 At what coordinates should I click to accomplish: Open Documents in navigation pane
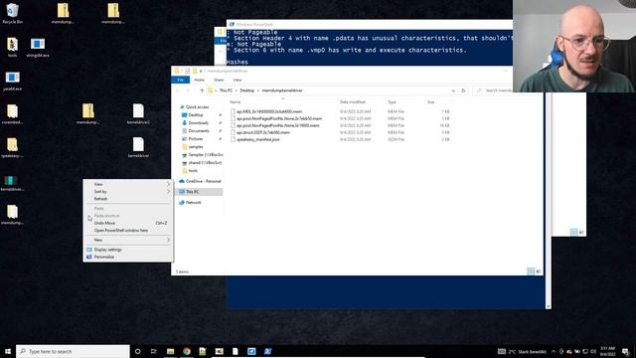click(199, 131)
